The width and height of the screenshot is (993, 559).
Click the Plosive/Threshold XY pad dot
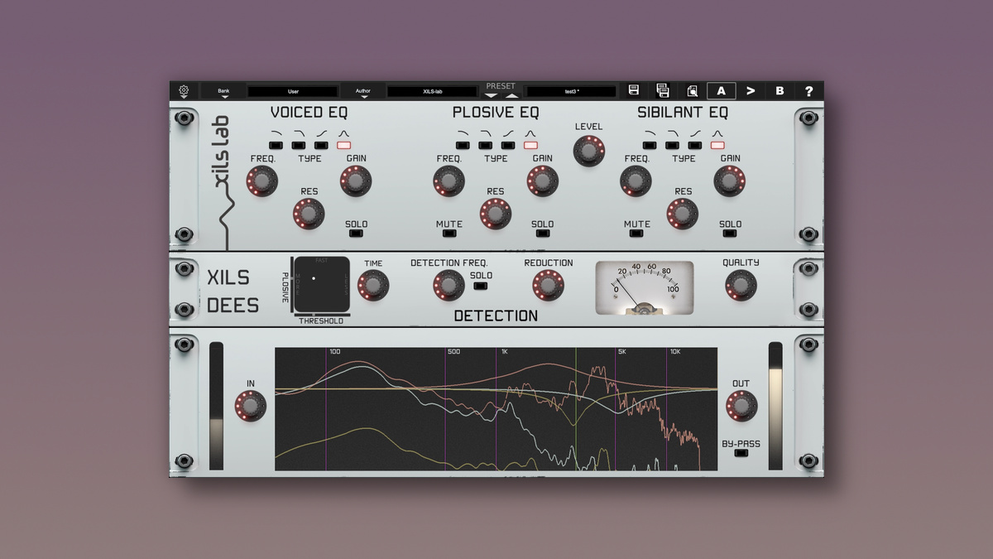314,277
